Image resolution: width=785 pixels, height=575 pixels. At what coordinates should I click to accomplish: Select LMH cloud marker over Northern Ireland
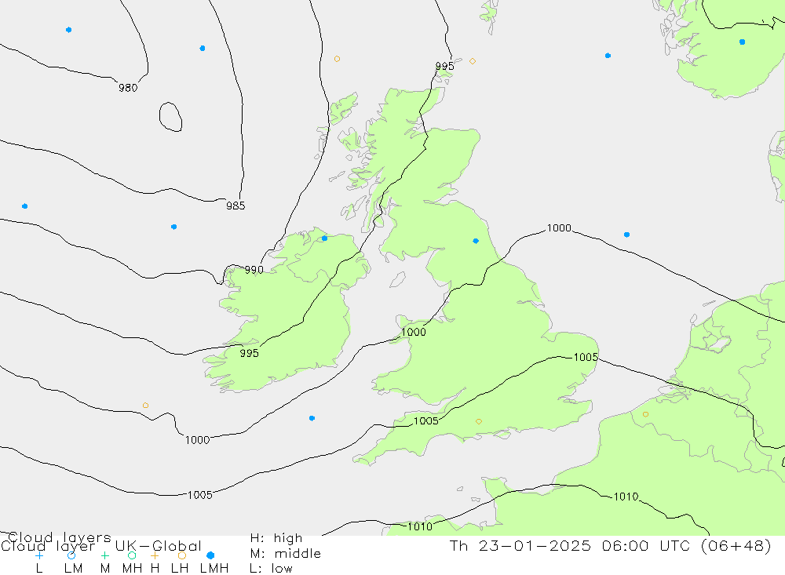[x=324, y=238]
